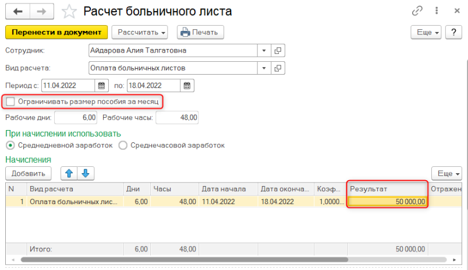Move accrual row down with arrow
The height and width of the screenshot is (270, 468).
pos(85,173)
